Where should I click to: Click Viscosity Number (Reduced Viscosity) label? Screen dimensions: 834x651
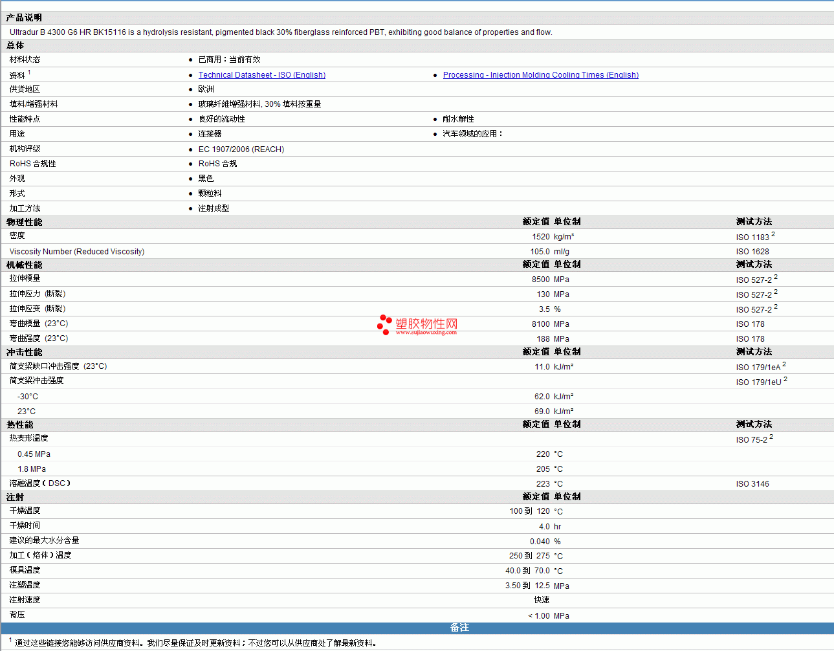(x=77, y=252)
